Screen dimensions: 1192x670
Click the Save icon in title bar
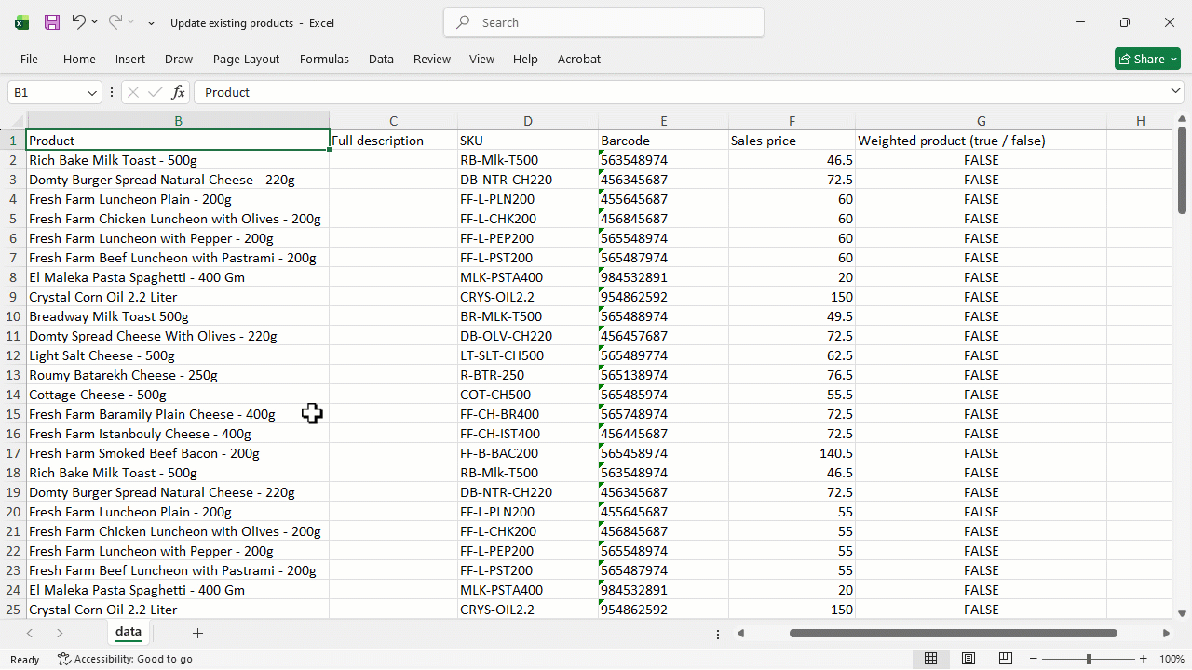[x=52, y=22]
